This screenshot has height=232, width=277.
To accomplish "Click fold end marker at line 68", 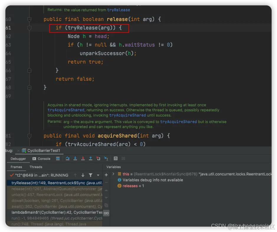I will pos(29,87).
